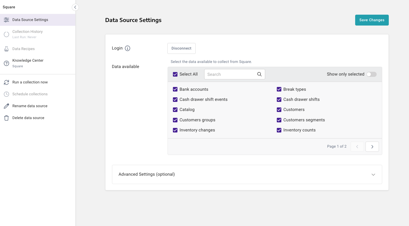Image resolution: width=409 pixels, height=226 pixels.
Task: Click the Knowledge Center question mark icon
Action: click(7, 63)
